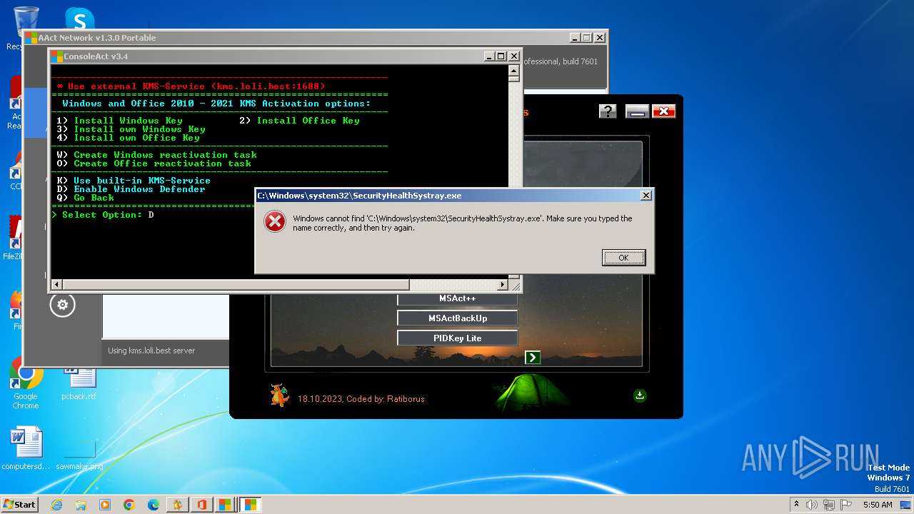This screenshot has width=914, height=514.
Task: Open the Start menu
Action: tap(19, 505)
